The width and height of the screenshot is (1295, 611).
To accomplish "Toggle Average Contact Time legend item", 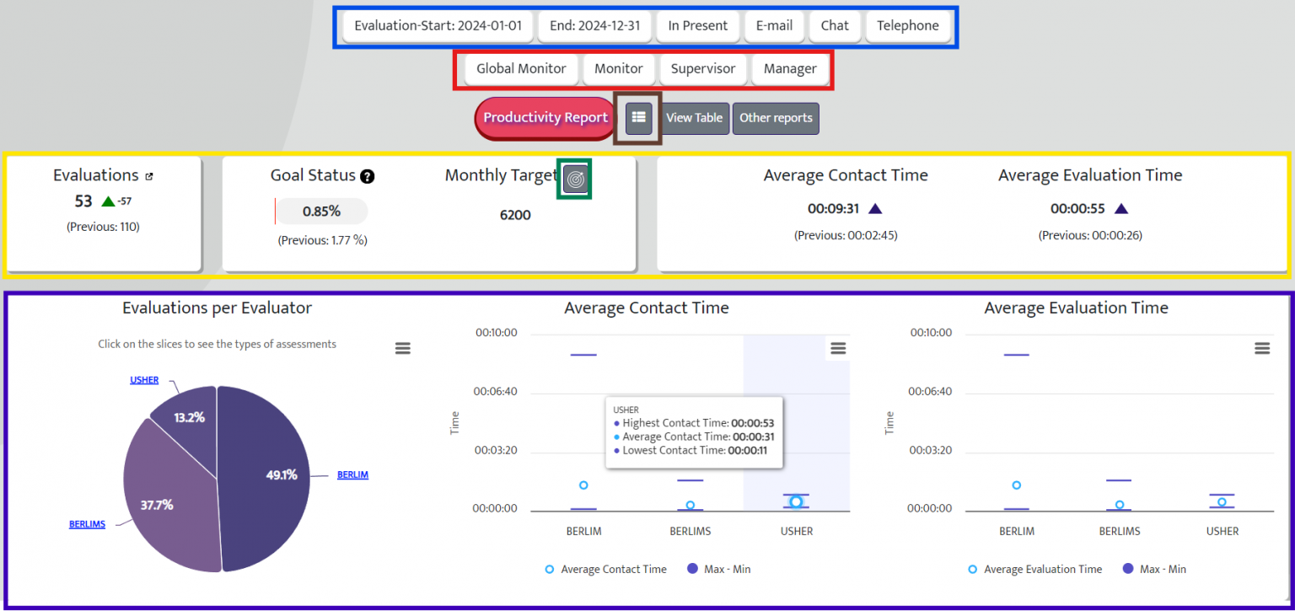I will click(605, 570).
